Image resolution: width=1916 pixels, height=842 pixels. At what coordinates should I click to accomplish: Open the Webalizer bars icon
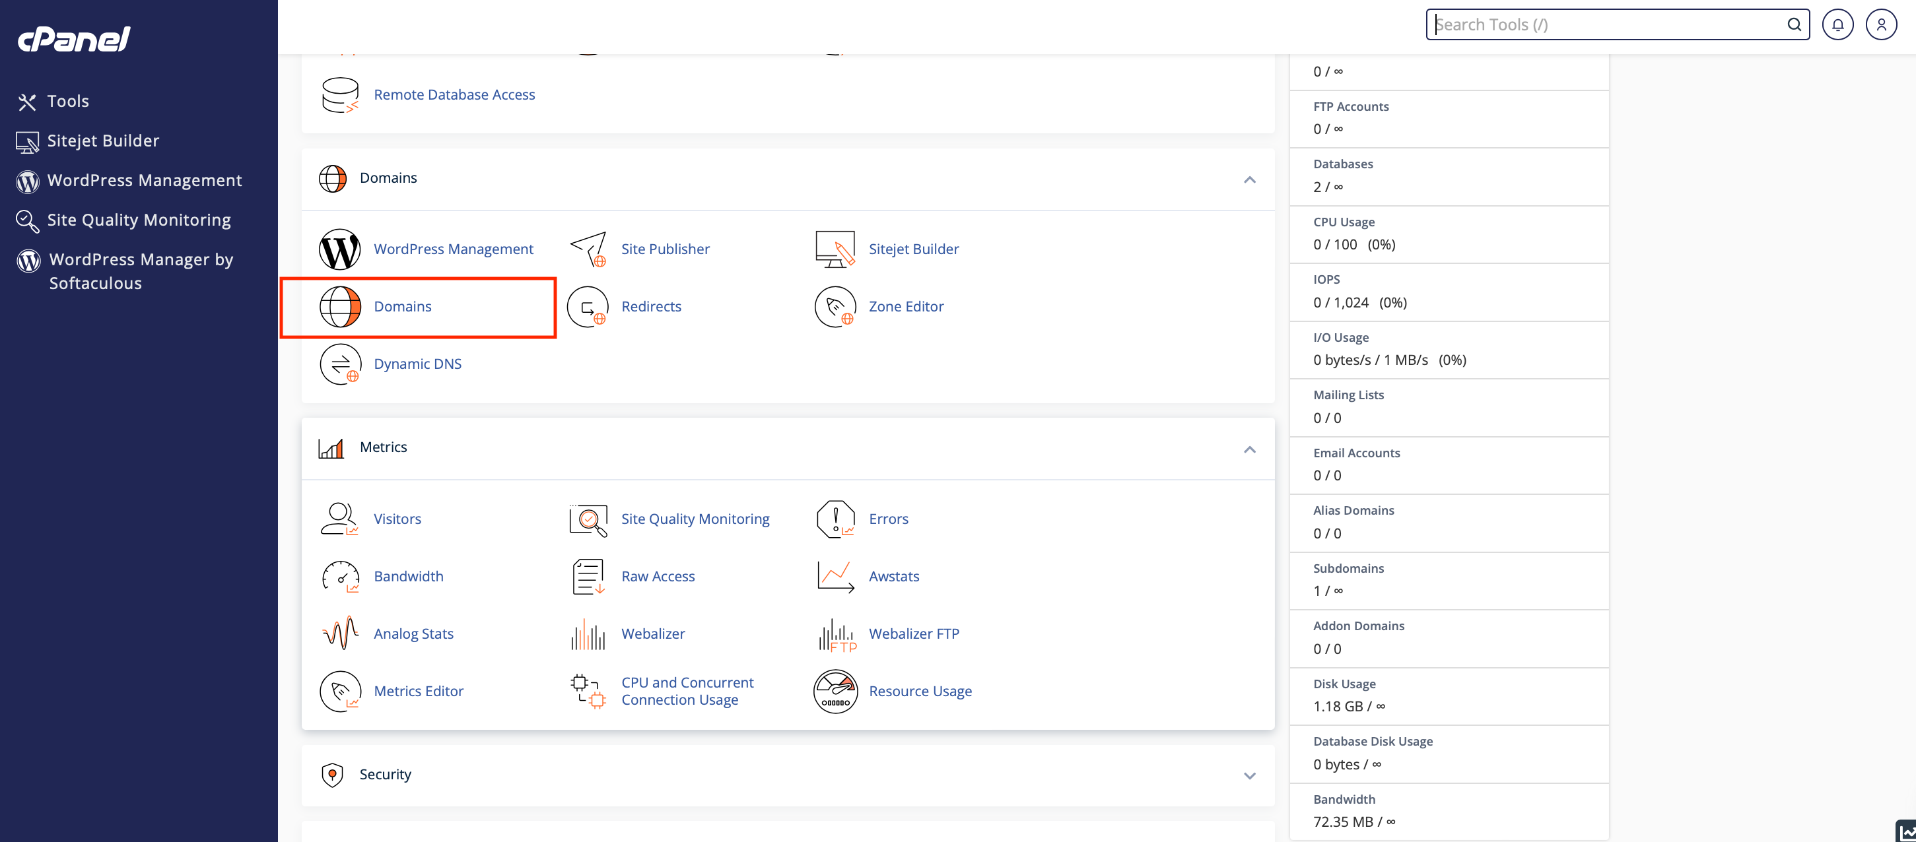[x=588, y=634]
